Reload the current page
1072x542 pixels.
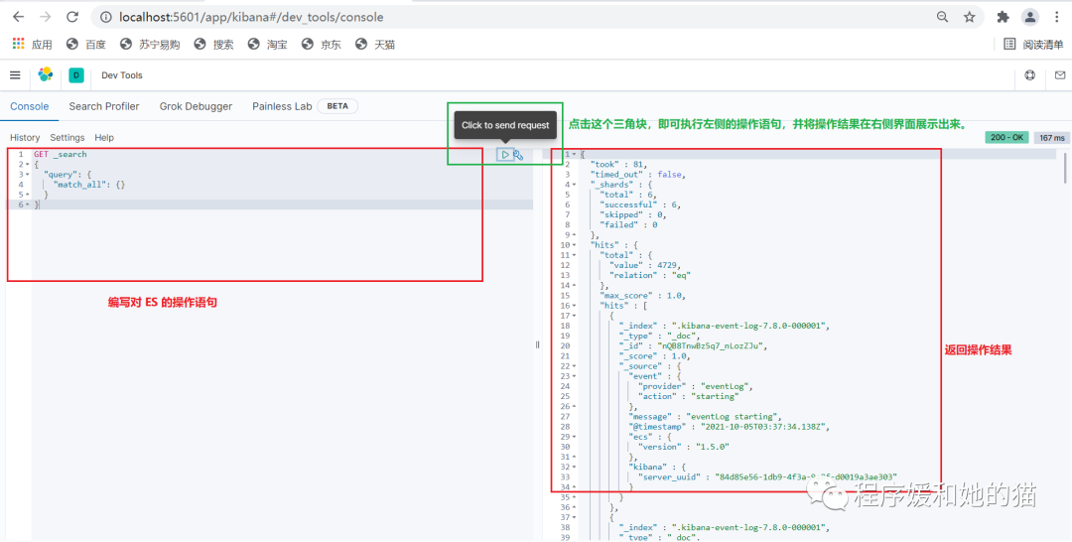click(71, 17)
